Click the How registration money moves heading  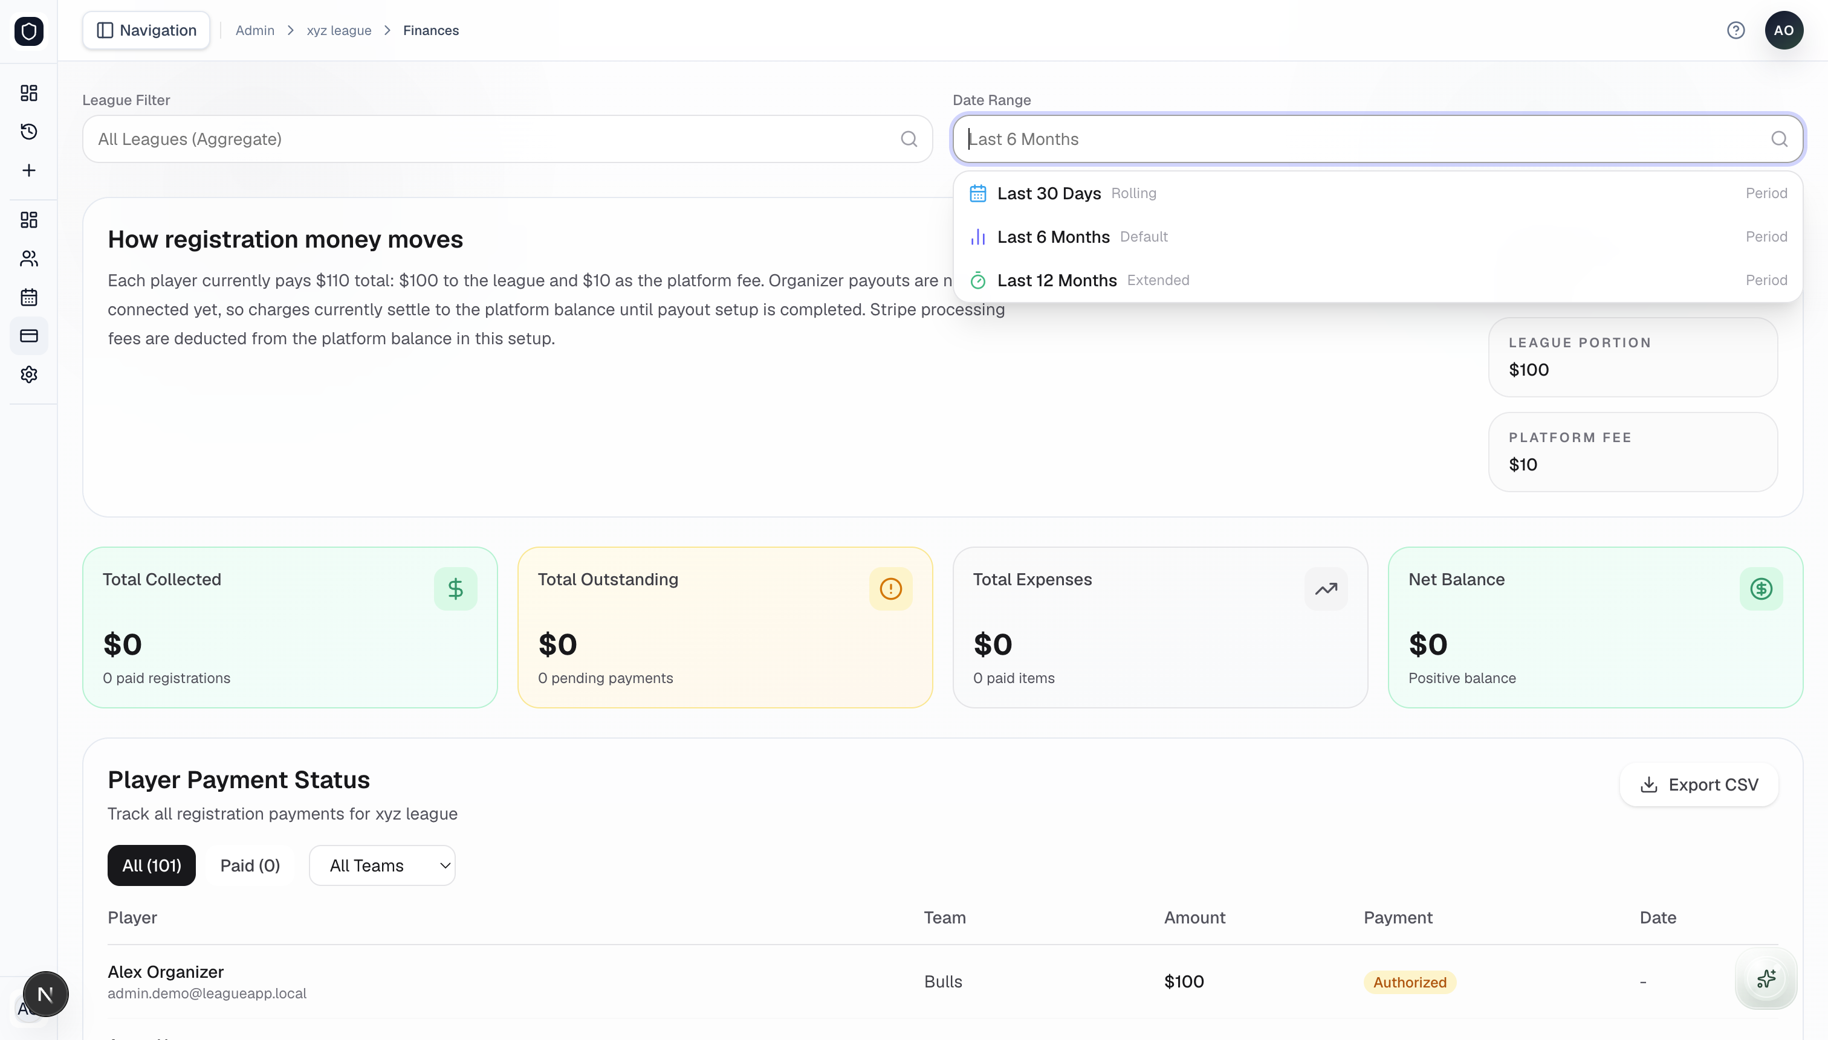(285, 239)
